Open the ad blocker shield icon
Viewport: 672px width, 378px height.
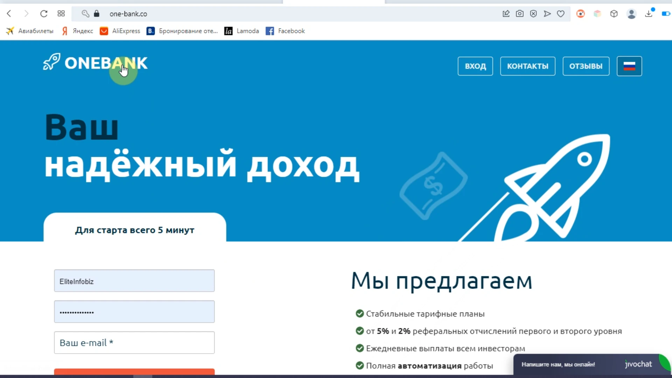533,14
